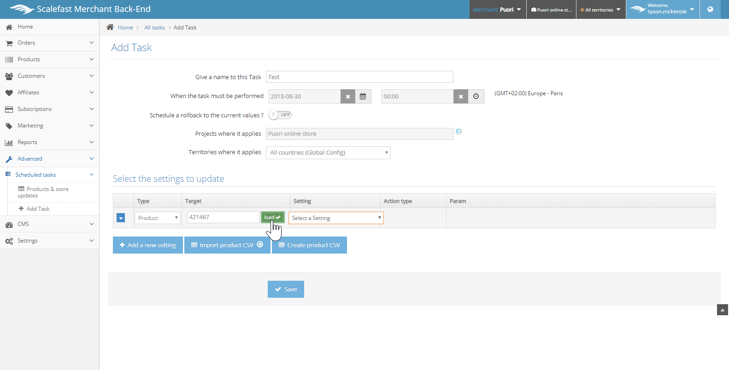The image size is (729, 370).
Task: Open the Product type dropdown
Action: pos(157,218)
